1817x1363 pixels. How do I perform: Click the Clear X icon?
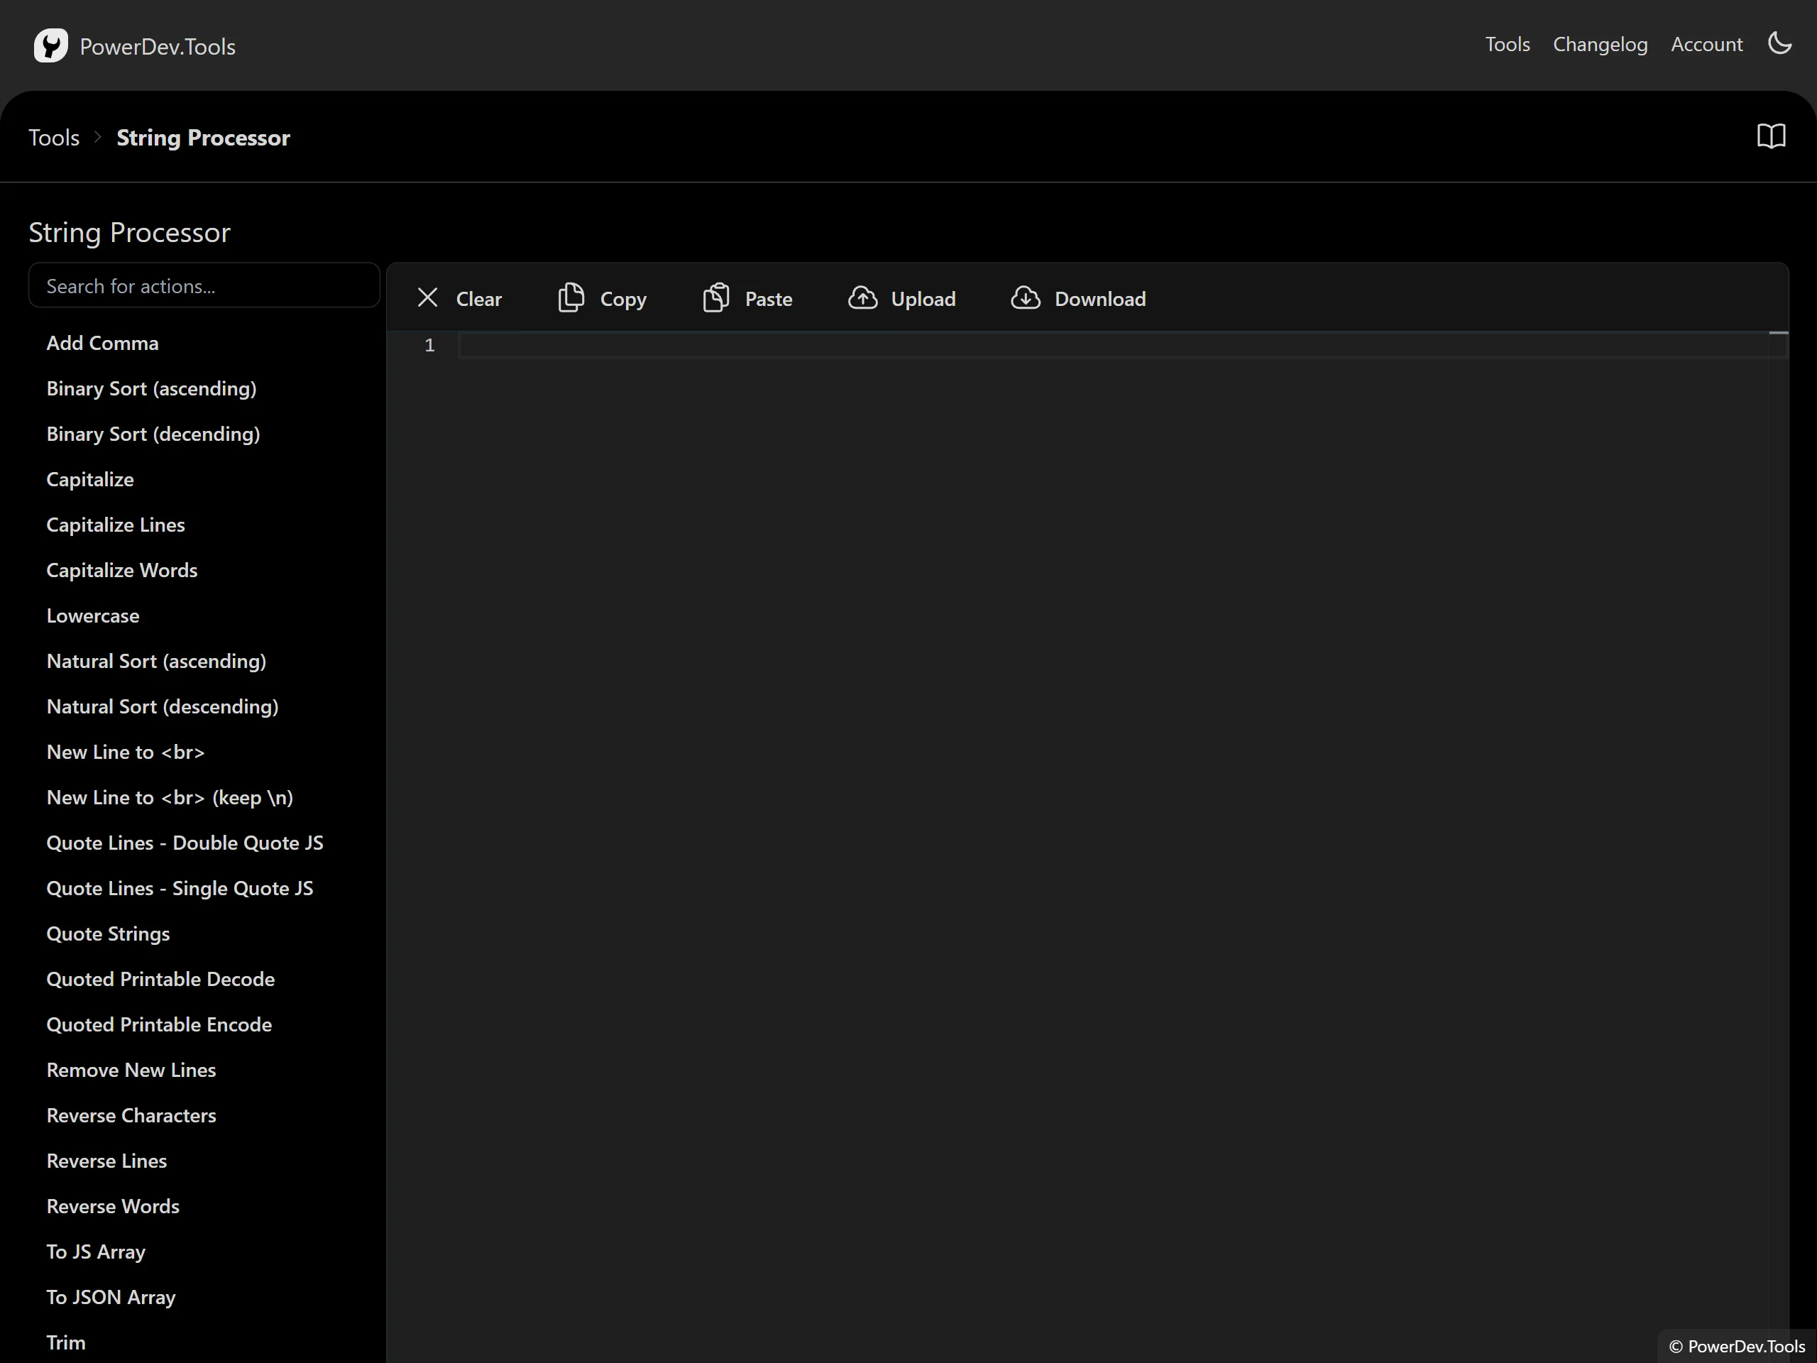427,298
